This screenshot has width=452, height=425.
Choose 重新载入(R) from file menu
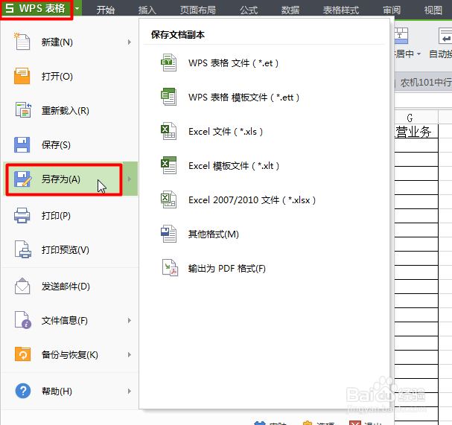70,110
